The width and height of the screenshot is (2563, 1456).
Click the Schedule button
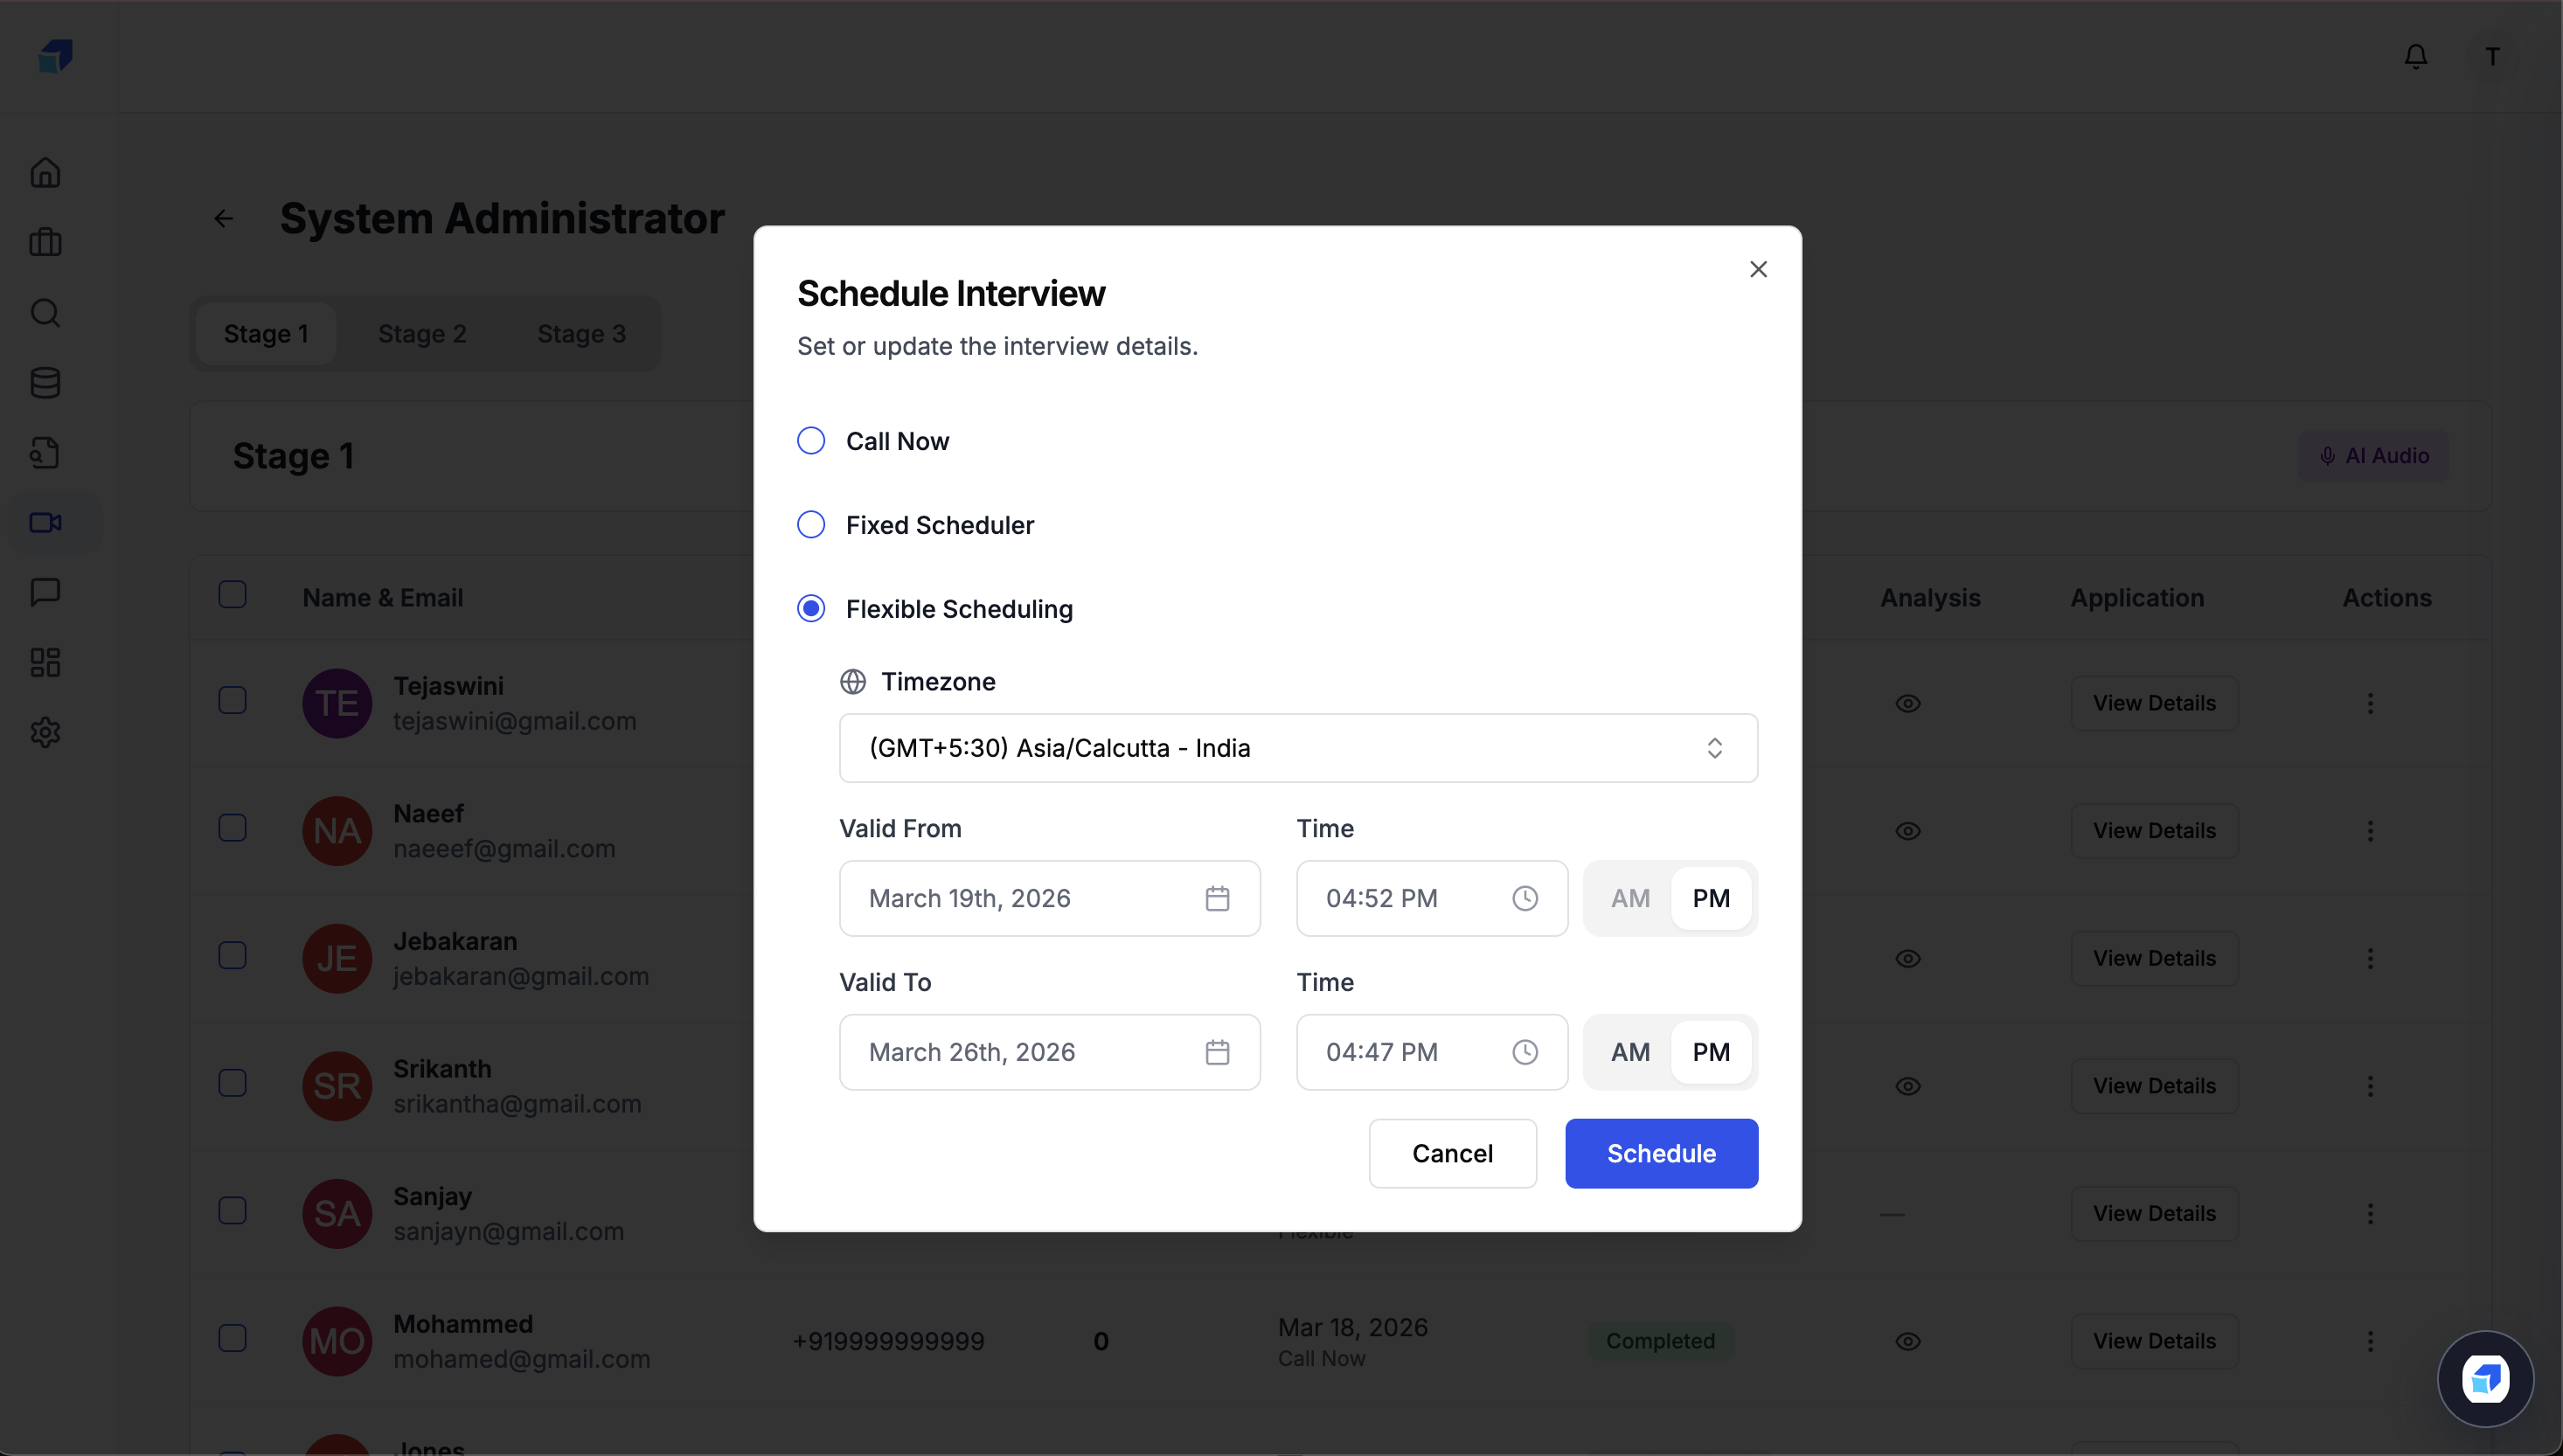(x=1660, y=1153)
